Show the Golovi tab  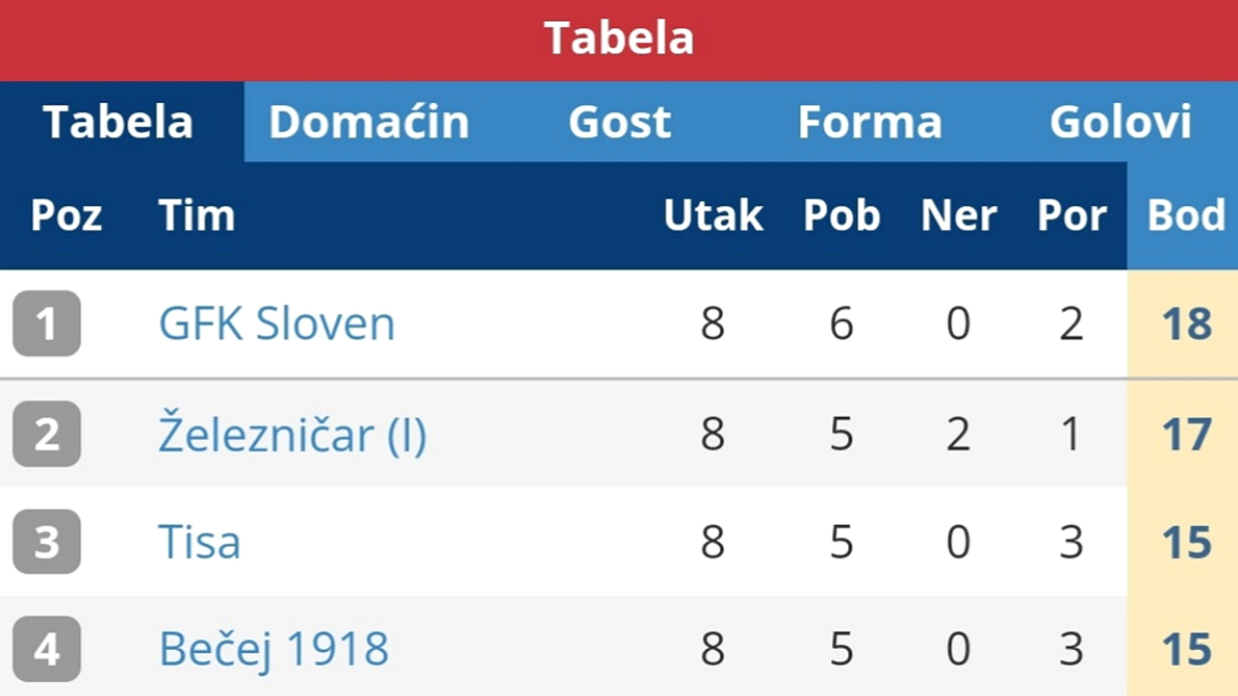click(1121, 122)
